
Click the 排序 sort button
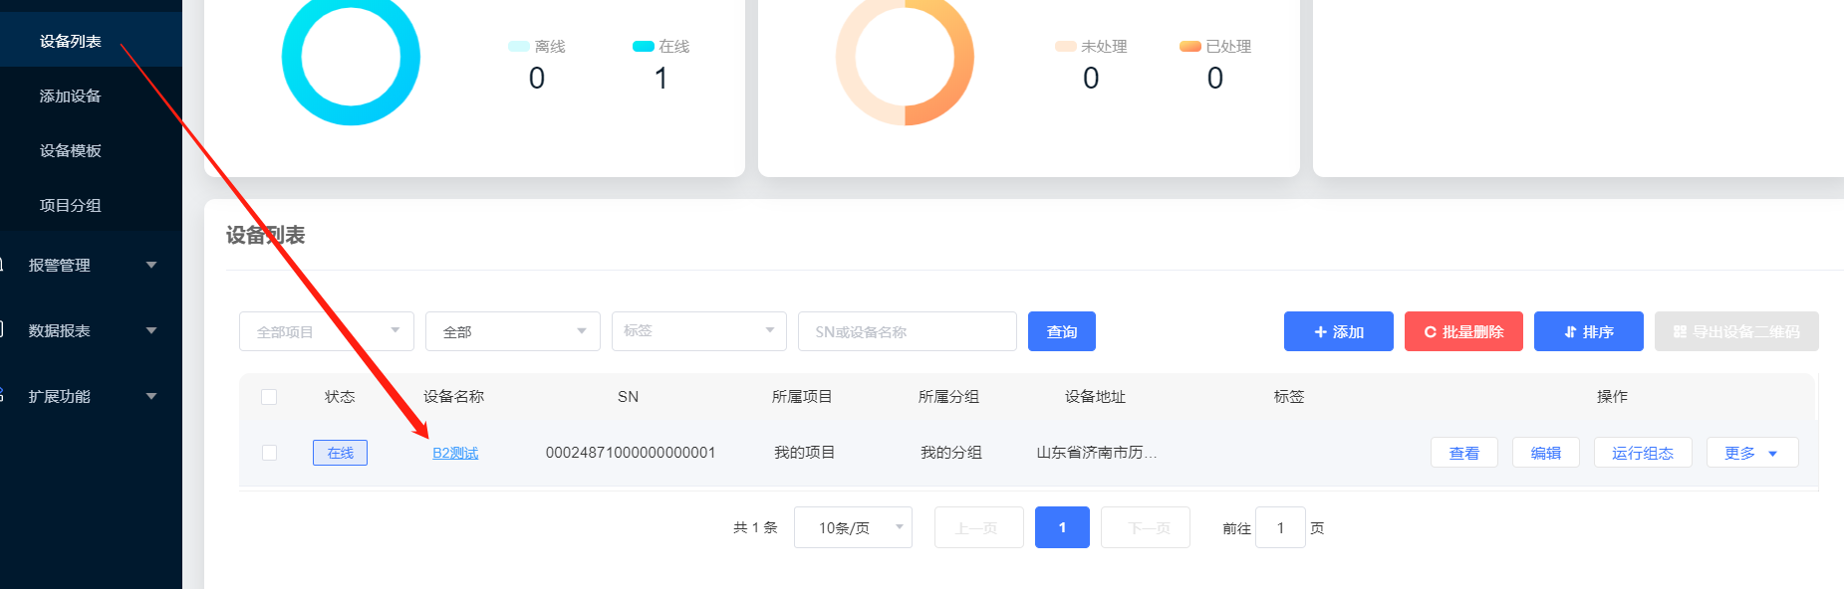point(1588,331)
